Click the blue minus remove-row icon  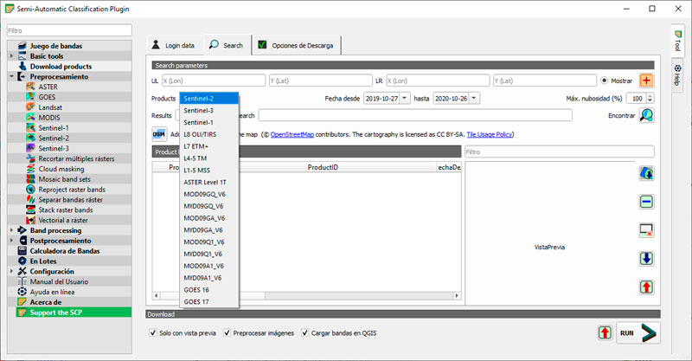coord(646,202)
